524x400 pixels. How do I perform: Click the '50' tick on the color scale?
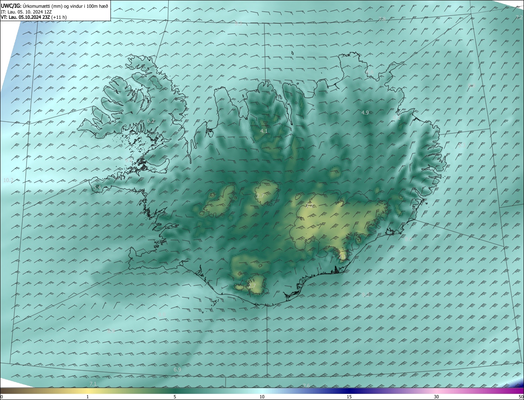(520, 397)
